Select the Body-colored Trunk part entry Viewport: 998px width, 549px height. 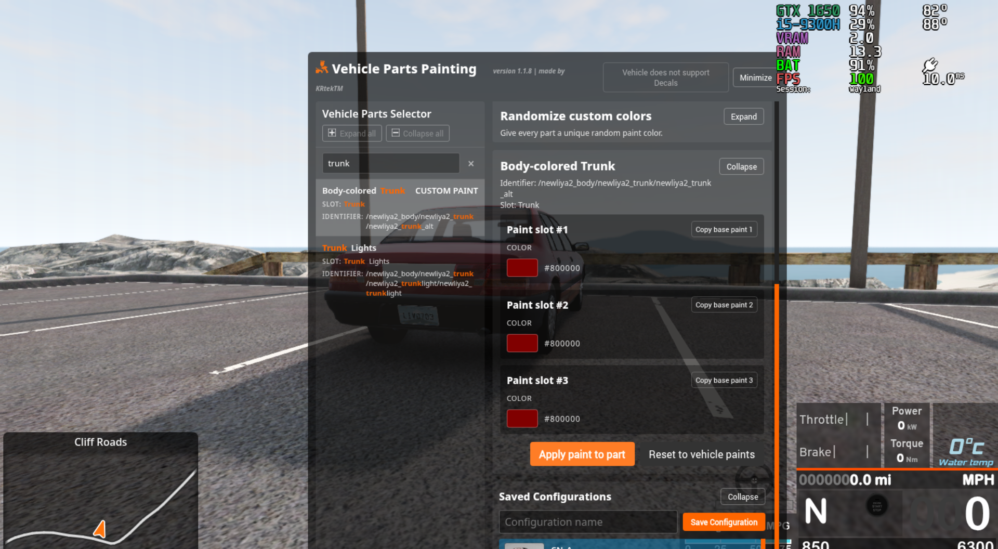[x=400, y=208]
